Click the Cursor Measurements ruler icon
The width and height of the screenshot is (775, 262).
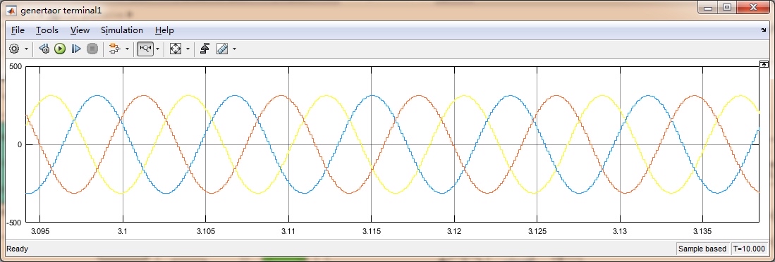pos(222,49)
